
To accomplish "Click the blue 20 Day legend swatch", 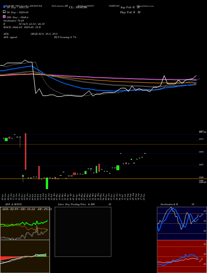I will (4, 7).
